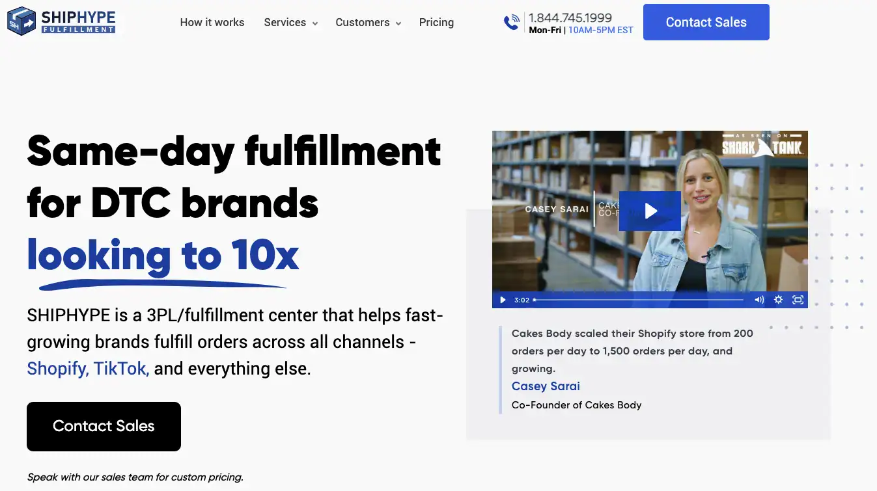877x491 pixels.
Task: Call the 1.844.745.1999 phone number
Action: click(570, 18)
